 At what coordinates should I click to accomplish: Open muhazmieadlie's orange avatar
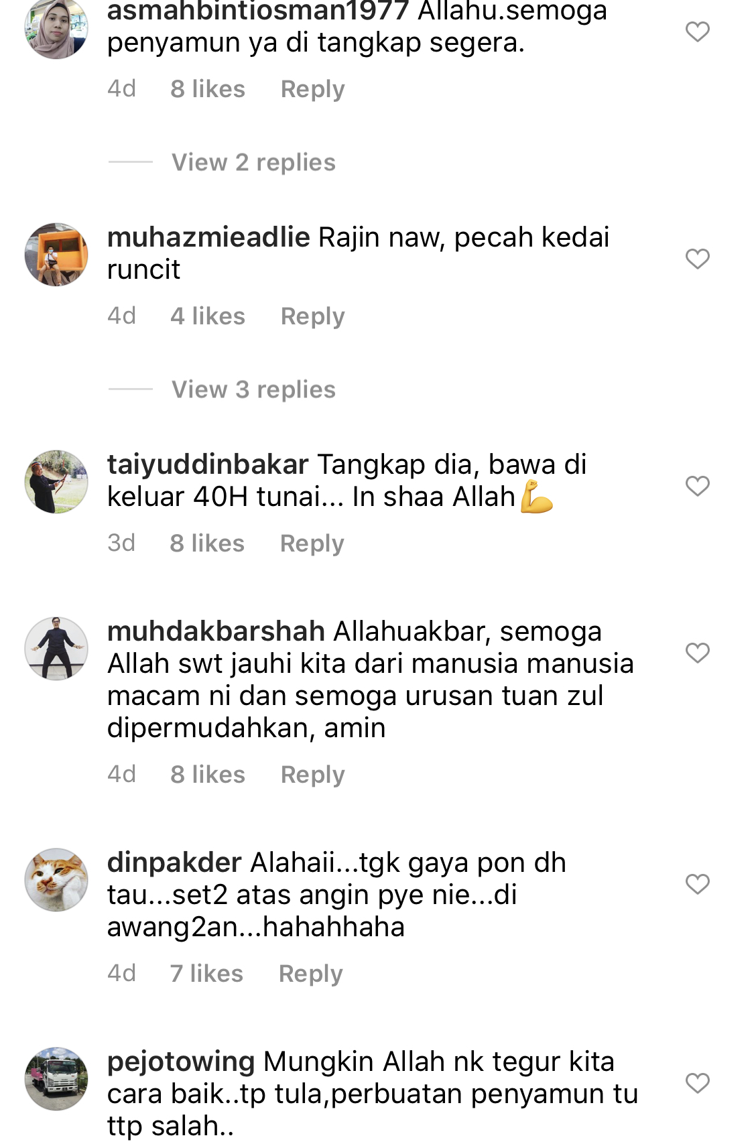pyautogui.click(x=56, y=255)
